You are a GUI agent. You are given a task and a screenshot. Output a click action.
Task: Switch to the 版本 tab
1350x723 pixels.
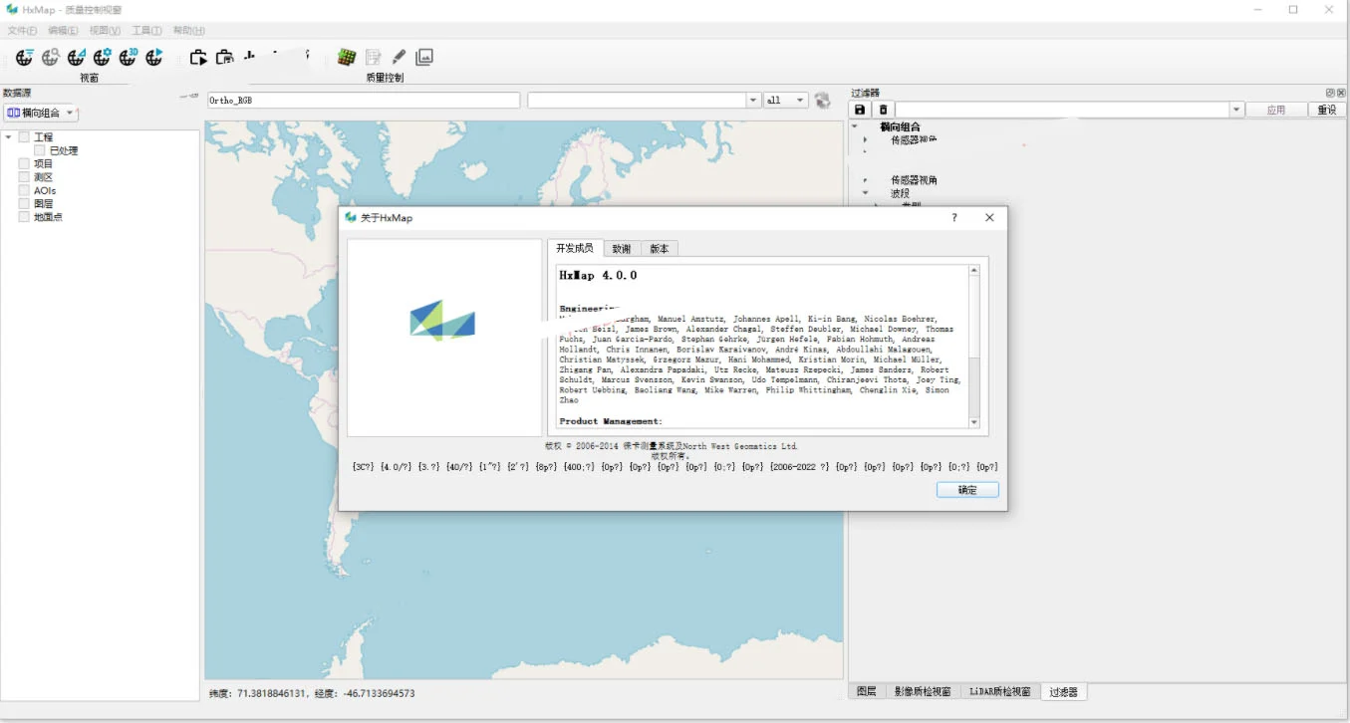[x=659, y=248]
